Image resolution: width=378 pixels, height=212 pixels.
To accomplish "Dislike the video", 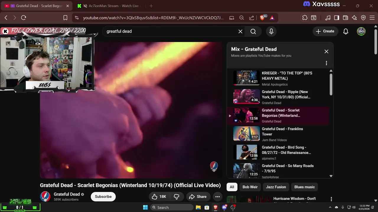I will [x=177, y=197].
